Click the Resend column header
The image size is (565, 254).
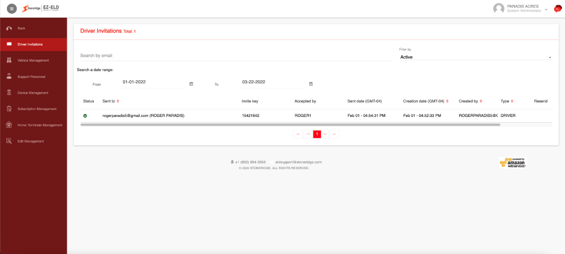click(540, 101)
